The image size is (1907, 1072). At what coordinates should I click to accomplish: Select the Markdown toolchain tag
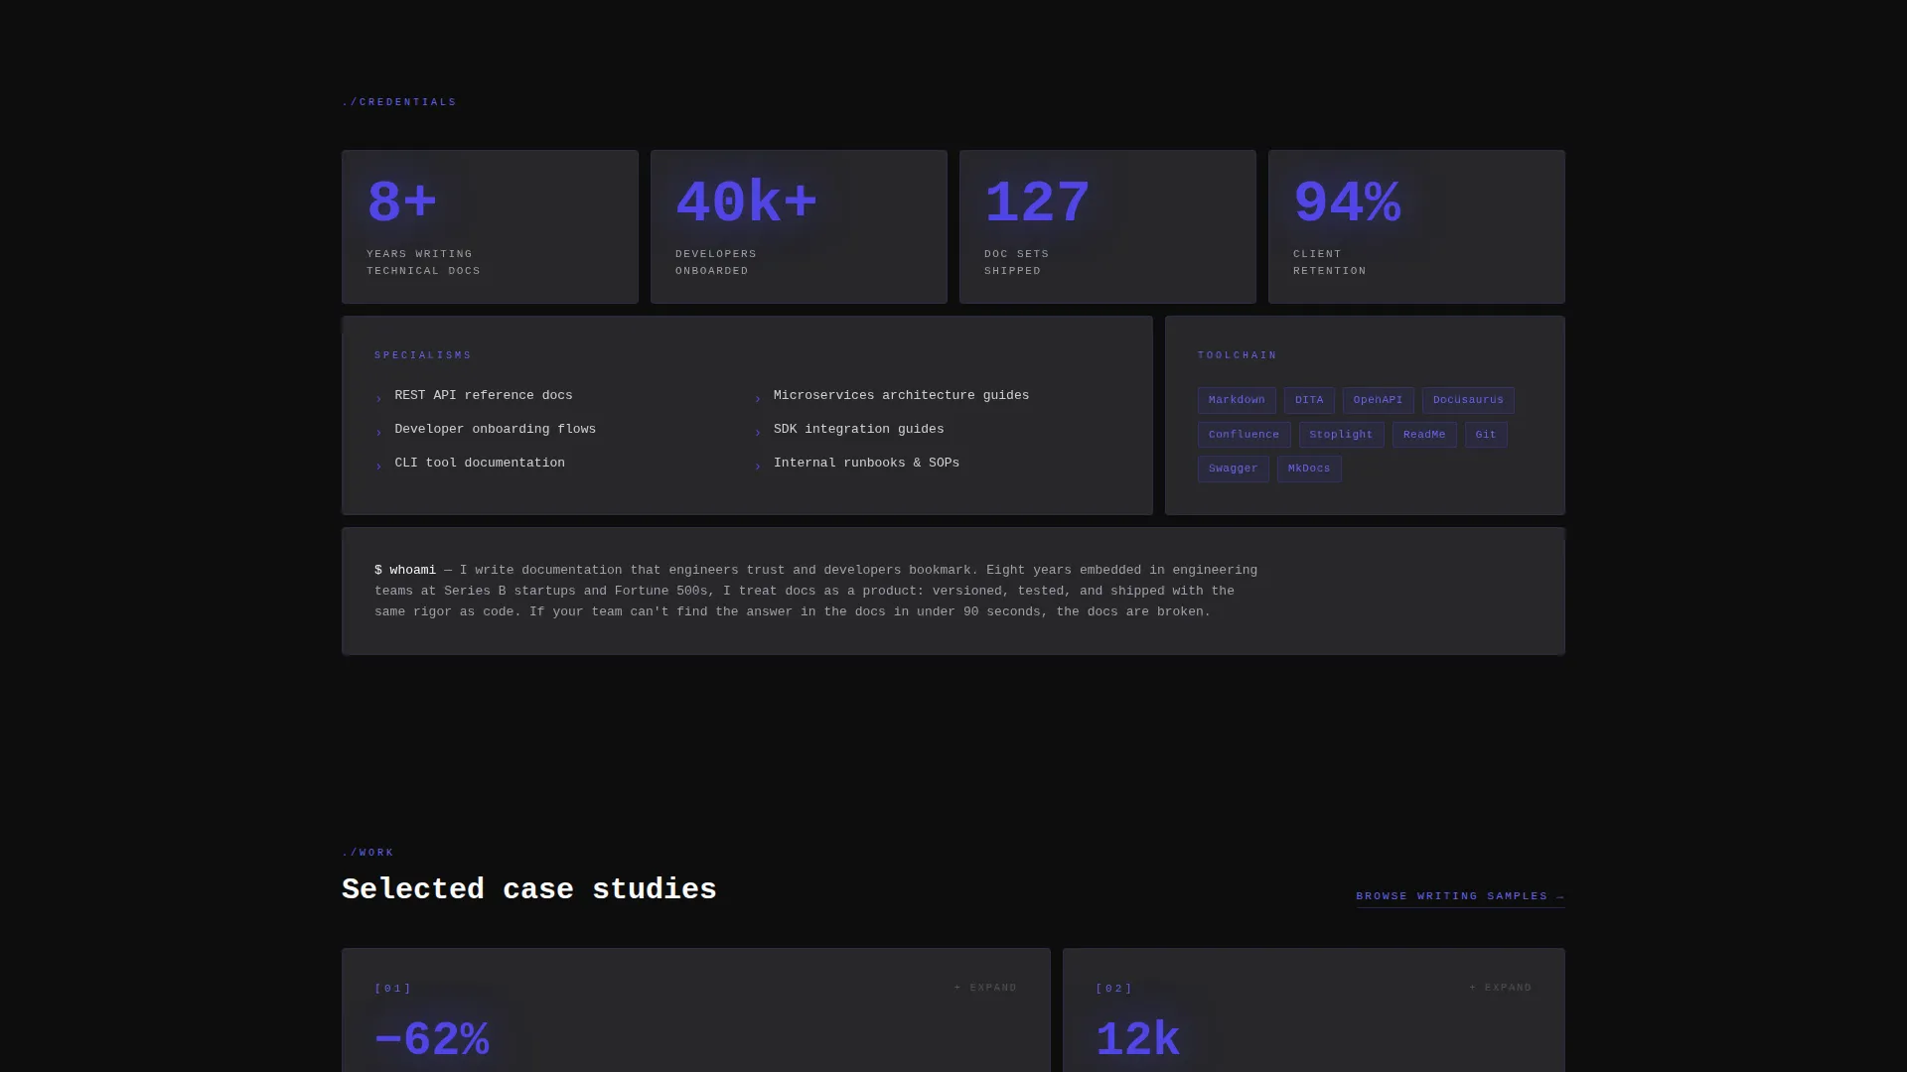(1237, 400)
